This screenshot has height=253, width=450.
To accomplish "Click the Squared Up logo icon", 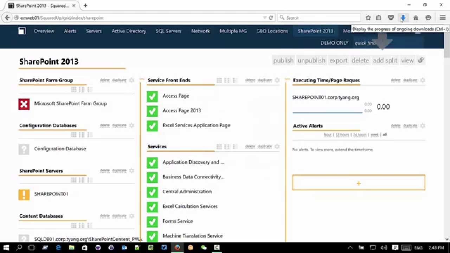I will tap(22, 31).
